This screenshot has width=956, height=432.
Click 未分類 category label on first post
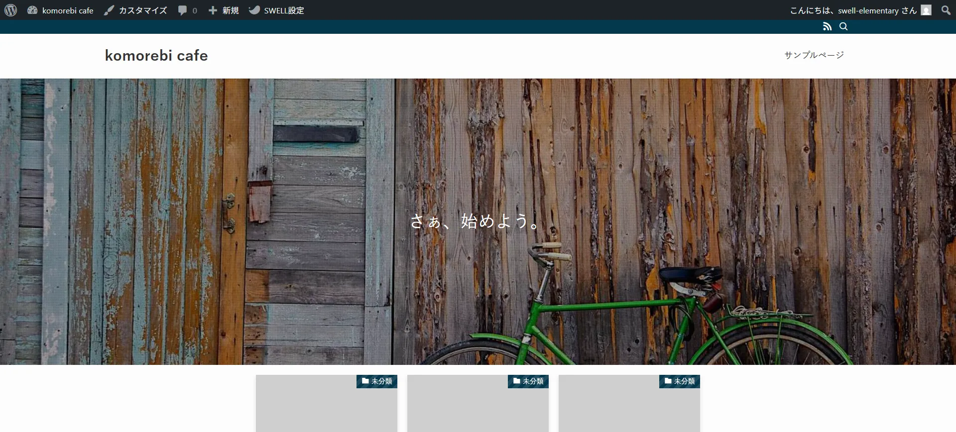[x=377, y=381]
